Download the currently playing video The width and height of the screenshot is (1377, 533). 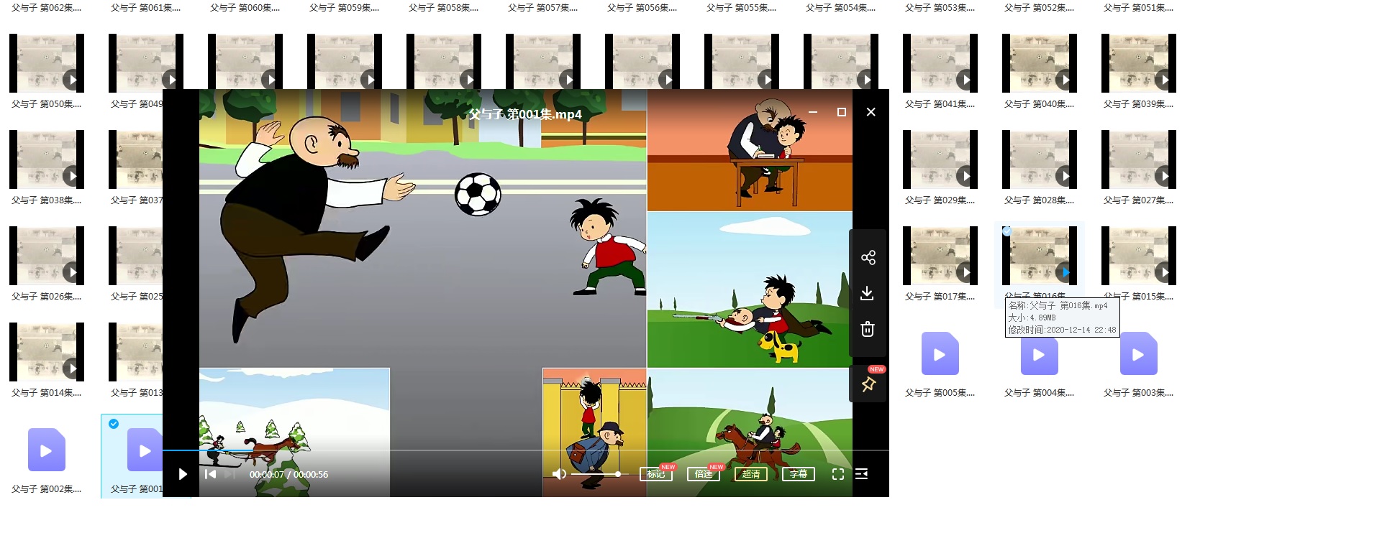pos(868,293)
